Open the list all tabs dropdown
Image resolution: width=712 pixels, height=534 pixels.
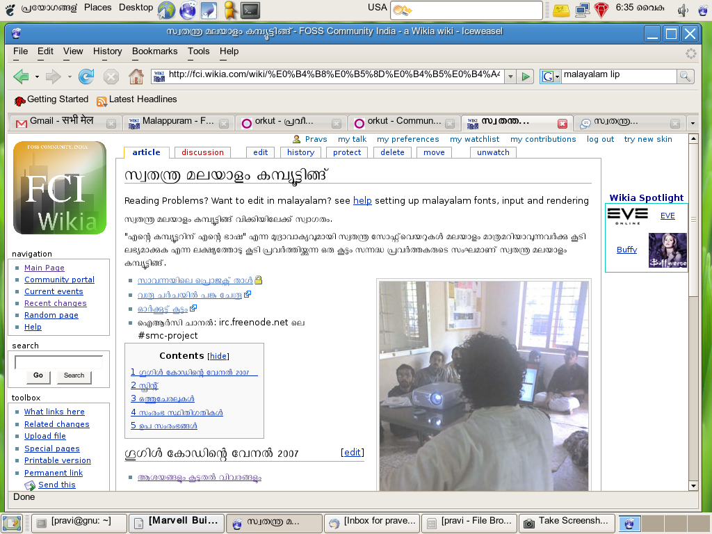pyautogui.click(x=693, y=123)
